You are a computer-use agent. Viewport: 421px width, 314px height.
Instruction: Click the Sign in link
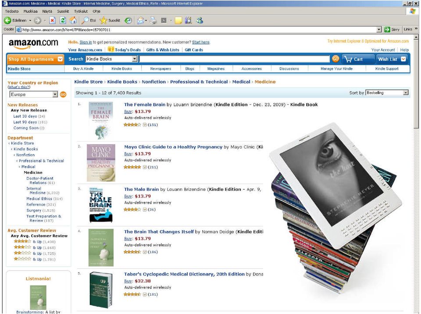point(86,42)
